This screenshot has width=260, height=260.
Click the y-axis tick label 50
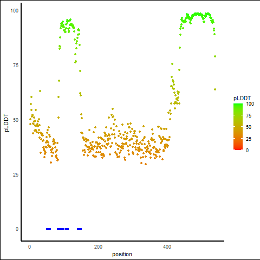[16, 120]
